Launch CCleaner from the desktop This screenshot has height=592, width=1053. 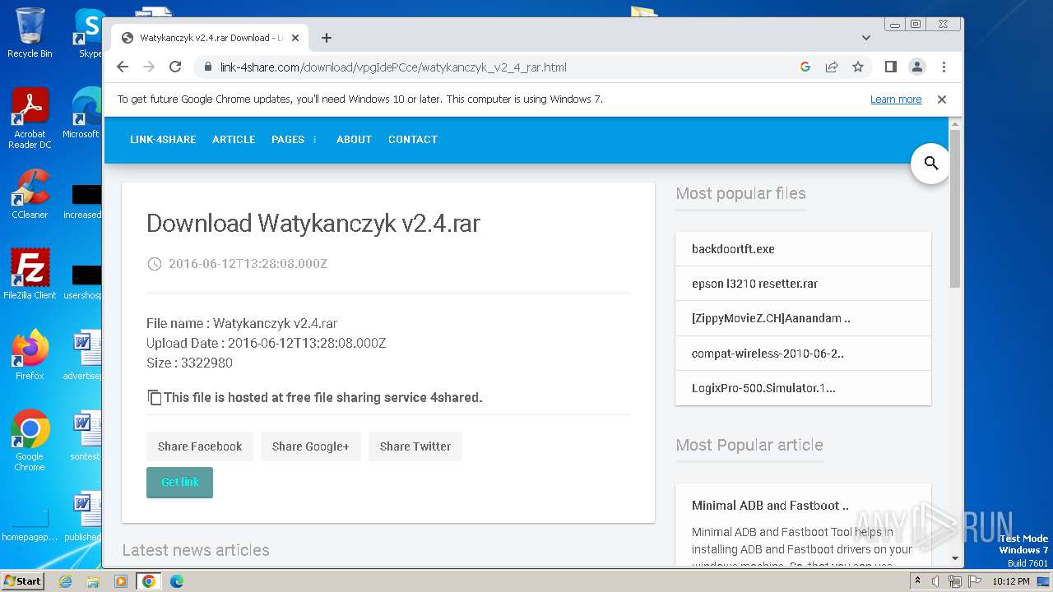click(30, 195)
